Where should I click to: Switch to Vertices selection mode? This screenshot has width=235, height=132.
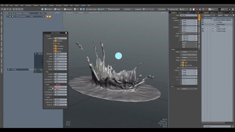coord(48,9)
